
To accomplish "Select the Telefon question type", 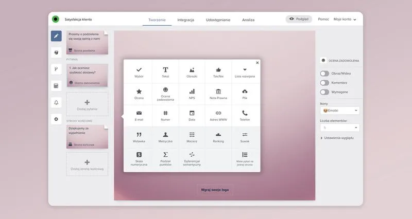I will coord(245,116).
